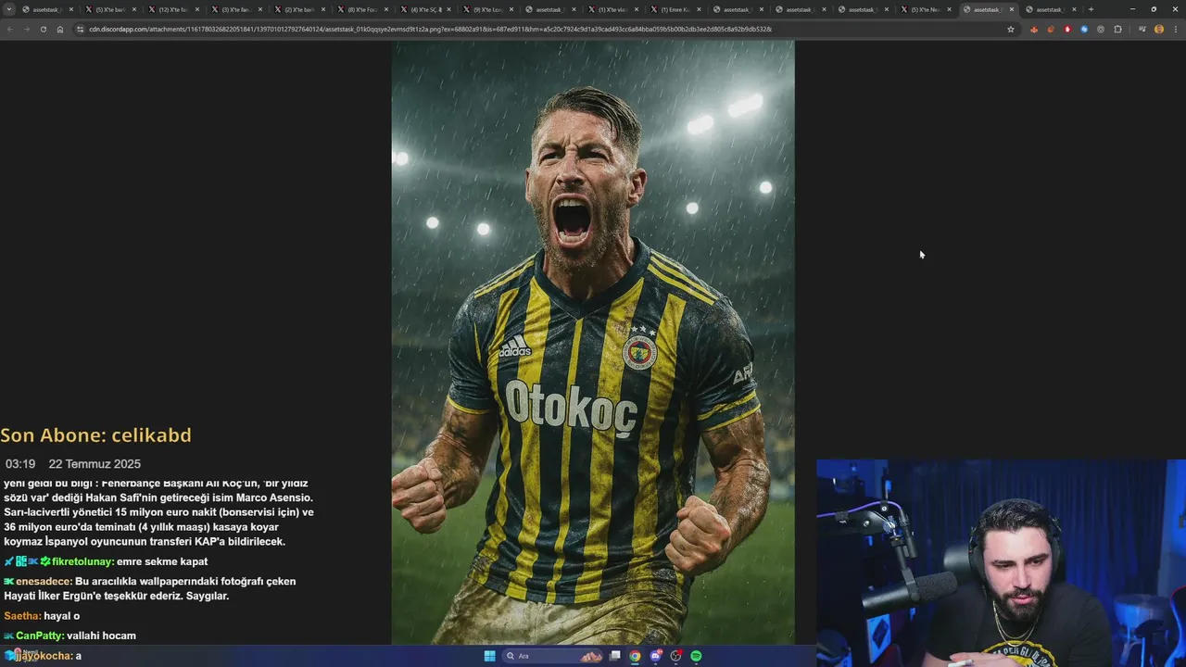This screenshot has height=667, width=1186.
Task: Open the browser home page
Action: pos(60,29)
